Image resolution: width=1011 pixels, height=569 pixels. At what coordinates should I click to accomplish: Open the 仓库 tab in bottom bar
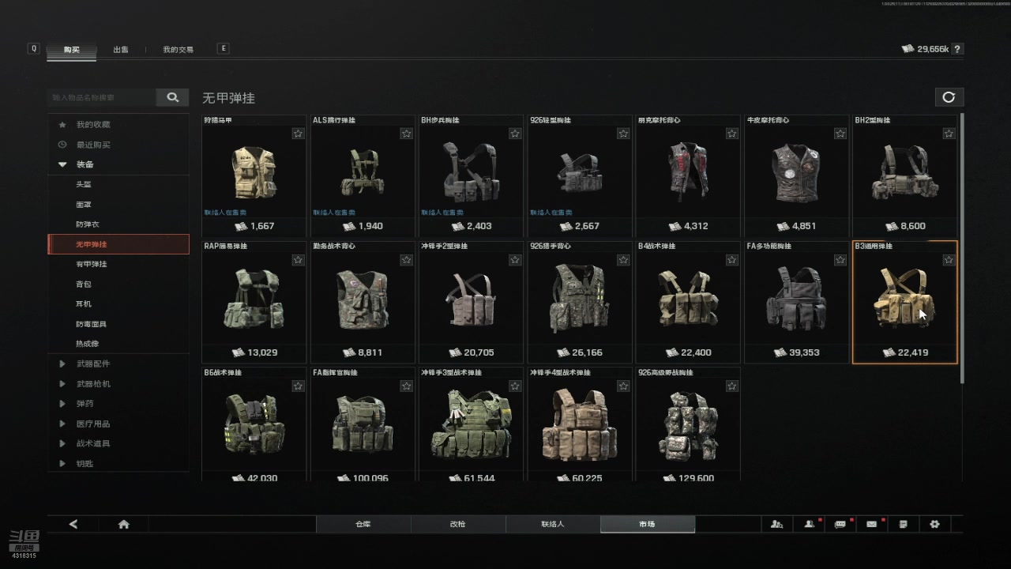[x=363, y=524]
